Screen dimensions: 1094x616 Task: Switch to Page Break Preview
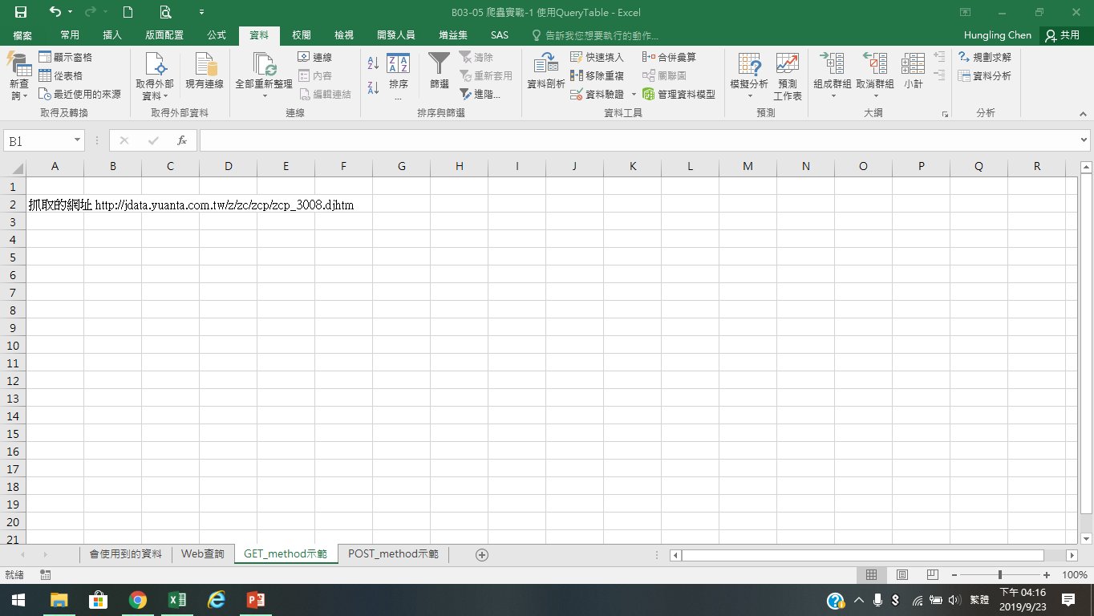pyautogui.click(x=932, y=575)
